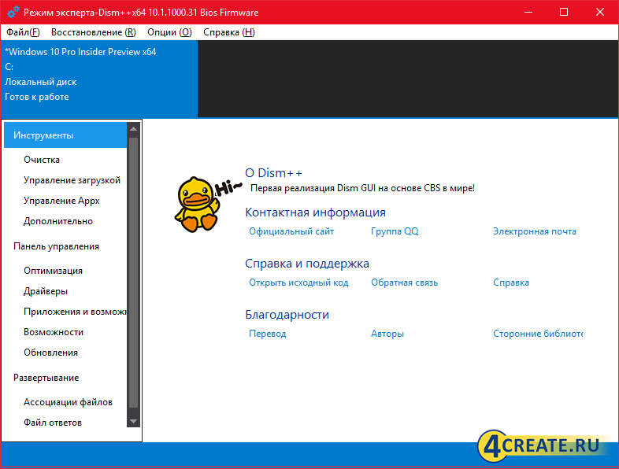Click the scrollbar down arrow in sidebar

click(133, 421)
